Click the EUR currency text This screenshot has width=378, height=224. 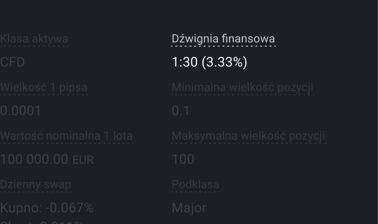tap(83, 160)
